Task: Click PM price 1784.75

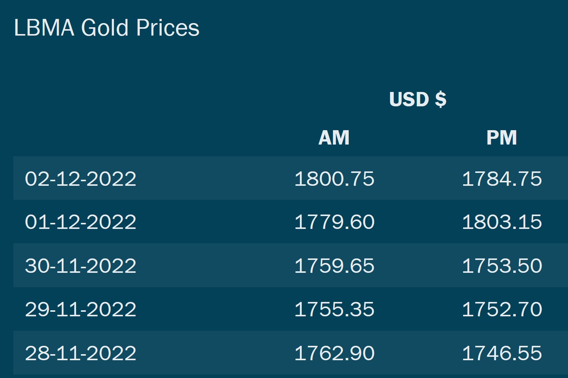Action: tap(502, 179)
